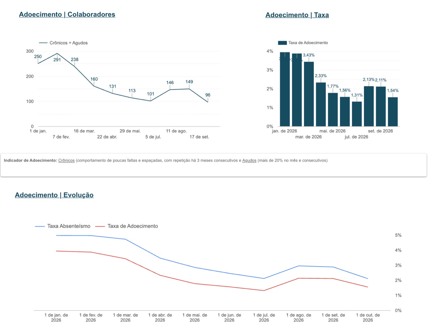Image resolution: width=442 pixels, height=330 pixels.
Task: Click the 250 data label on the line chart
Action: (x=38, y=56)
